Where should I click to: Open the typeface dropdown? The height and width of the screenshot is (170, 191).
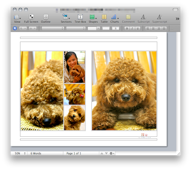(76, 28)
